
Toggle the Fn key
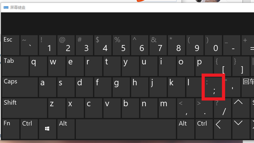point(11,129)
